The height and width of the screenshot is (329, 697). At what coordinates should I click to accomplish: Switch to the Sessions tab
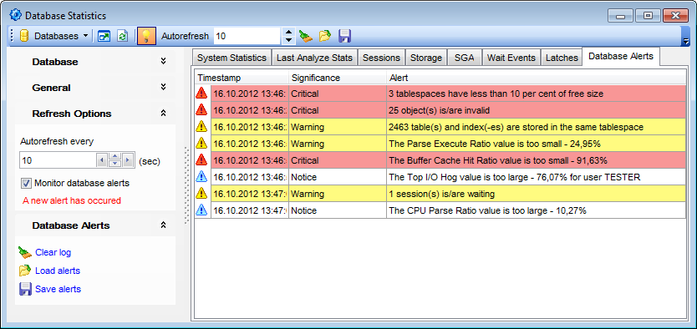381,58
